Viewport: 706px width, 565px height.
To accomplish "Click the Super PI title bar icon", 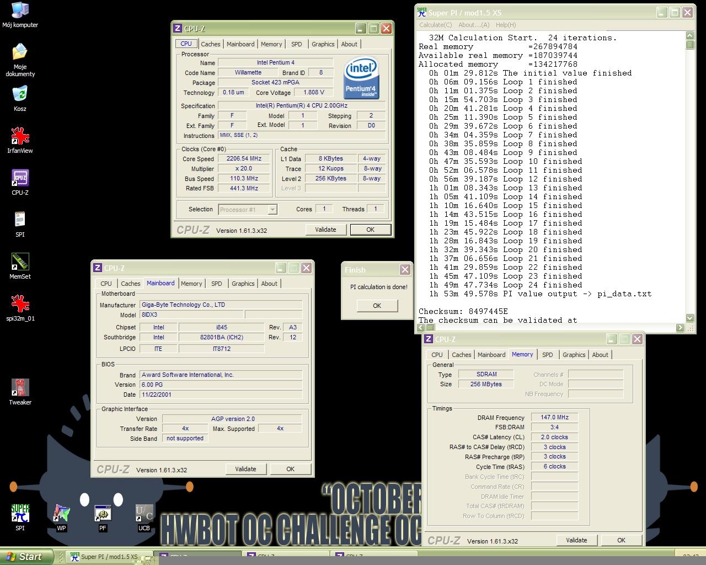I will [422, 12].
